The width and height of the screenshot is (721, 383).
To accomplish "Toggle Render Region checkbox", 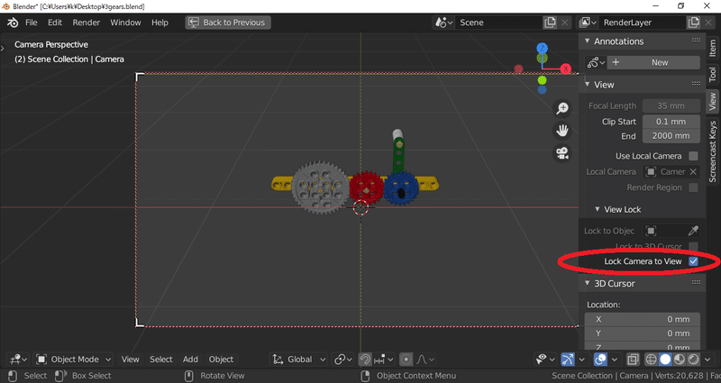I will (x=693, y=187).
